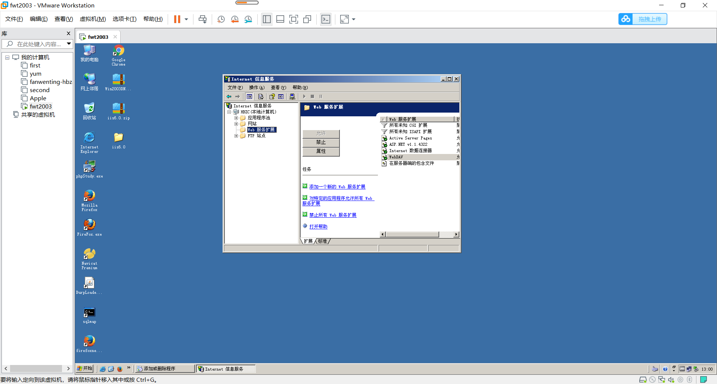
Task: Collapse the HBZC local computer node
Action: point(229,112)
